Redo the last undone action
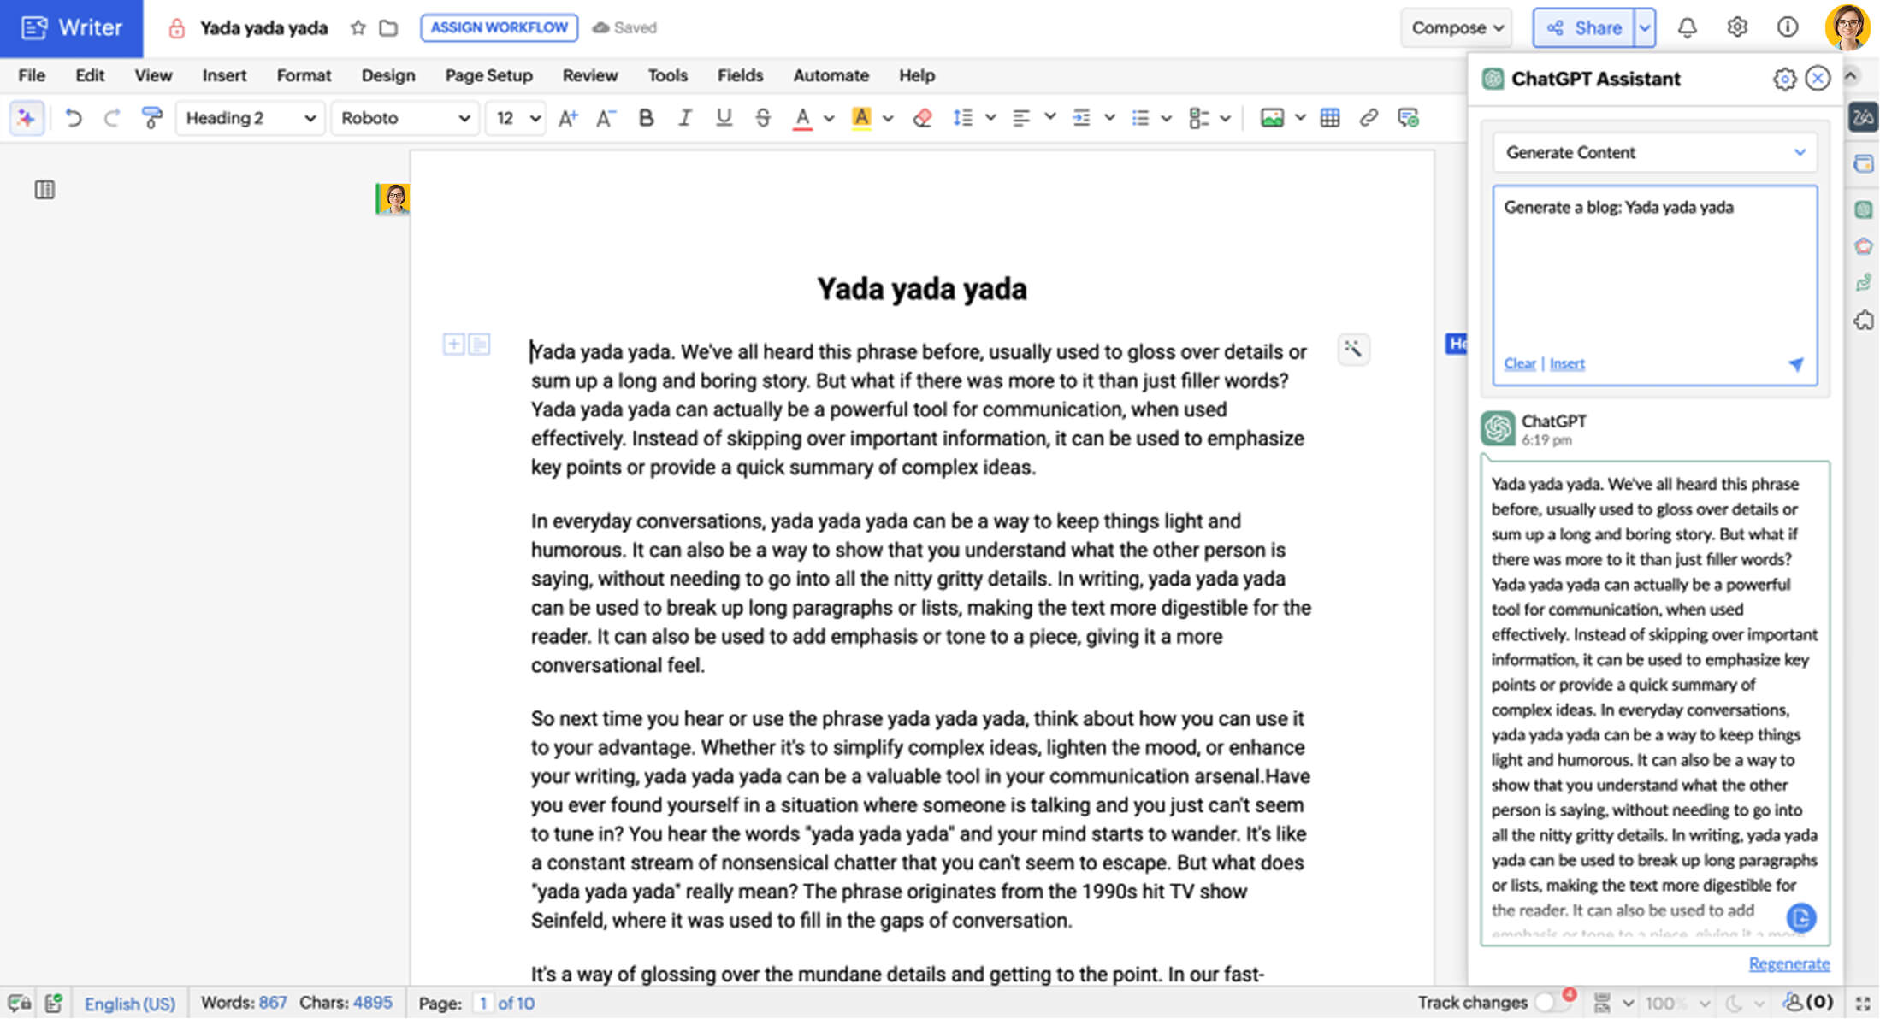Image resolution: width=1880 pixels, height=1019 pixels. [111, 118]
